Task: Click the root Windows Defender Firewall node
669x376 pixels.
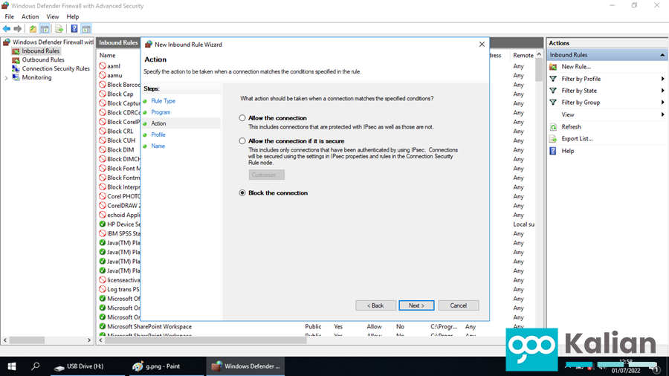Action: (x=53, y=42)
